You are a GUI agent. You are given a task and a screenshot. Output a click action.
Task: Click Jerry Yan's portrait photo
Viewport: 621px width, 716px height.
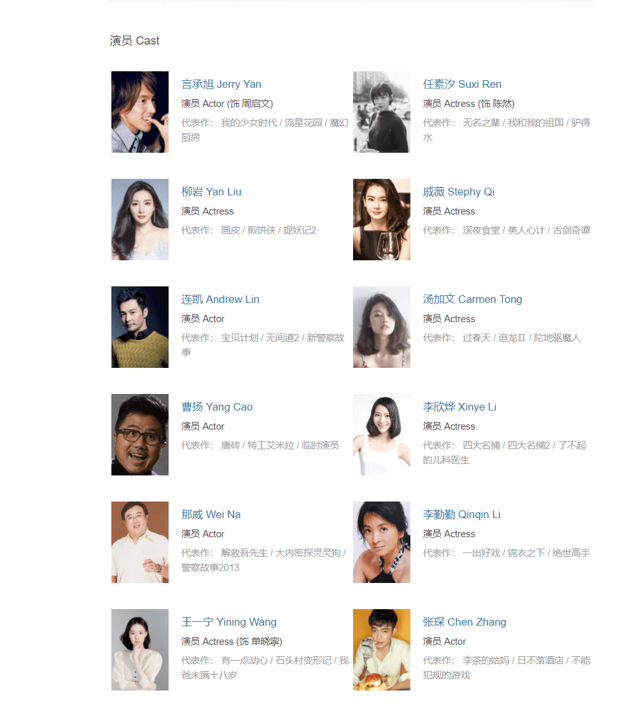click(x=140, y=112)
